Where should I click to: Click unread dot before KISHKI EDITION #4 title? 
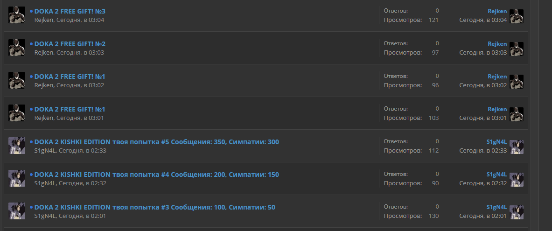click(31, 175)
